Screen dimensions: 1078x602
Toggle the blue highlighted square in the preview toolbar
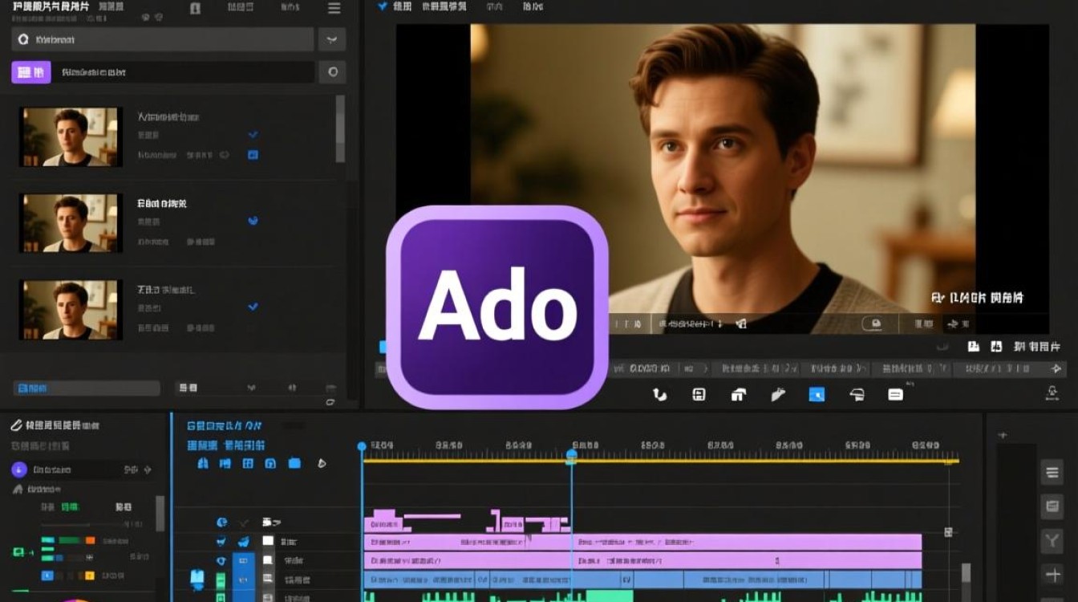pos(817,394)
